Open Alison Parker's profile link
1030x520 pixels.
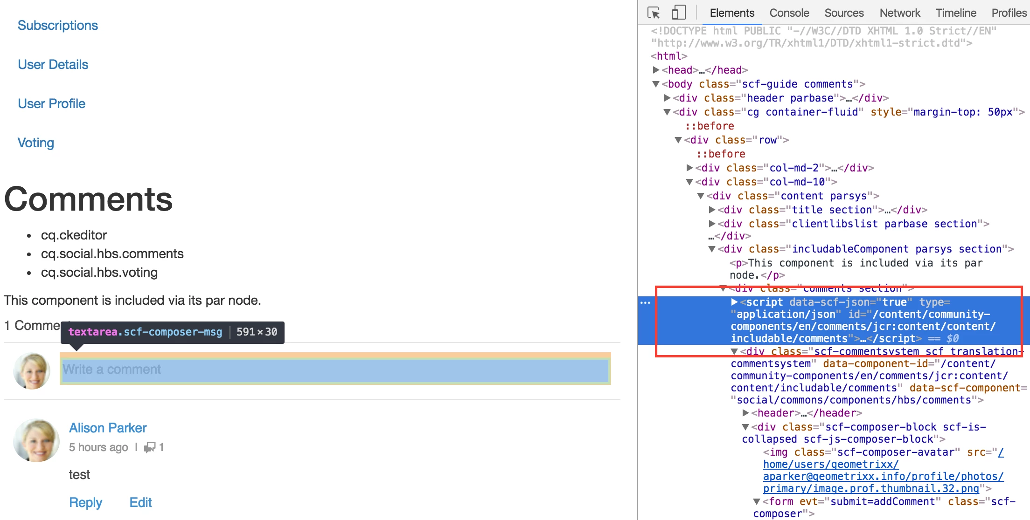click(x=108, y=428)
